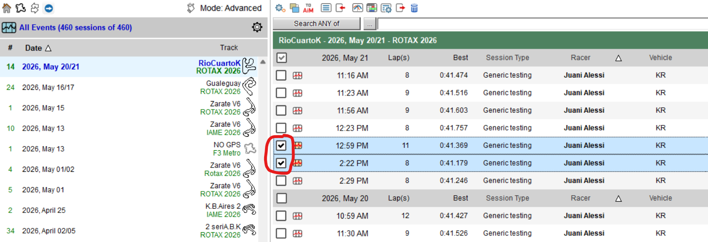
Task: Click the import icon with left arrow
Action: 340,8
